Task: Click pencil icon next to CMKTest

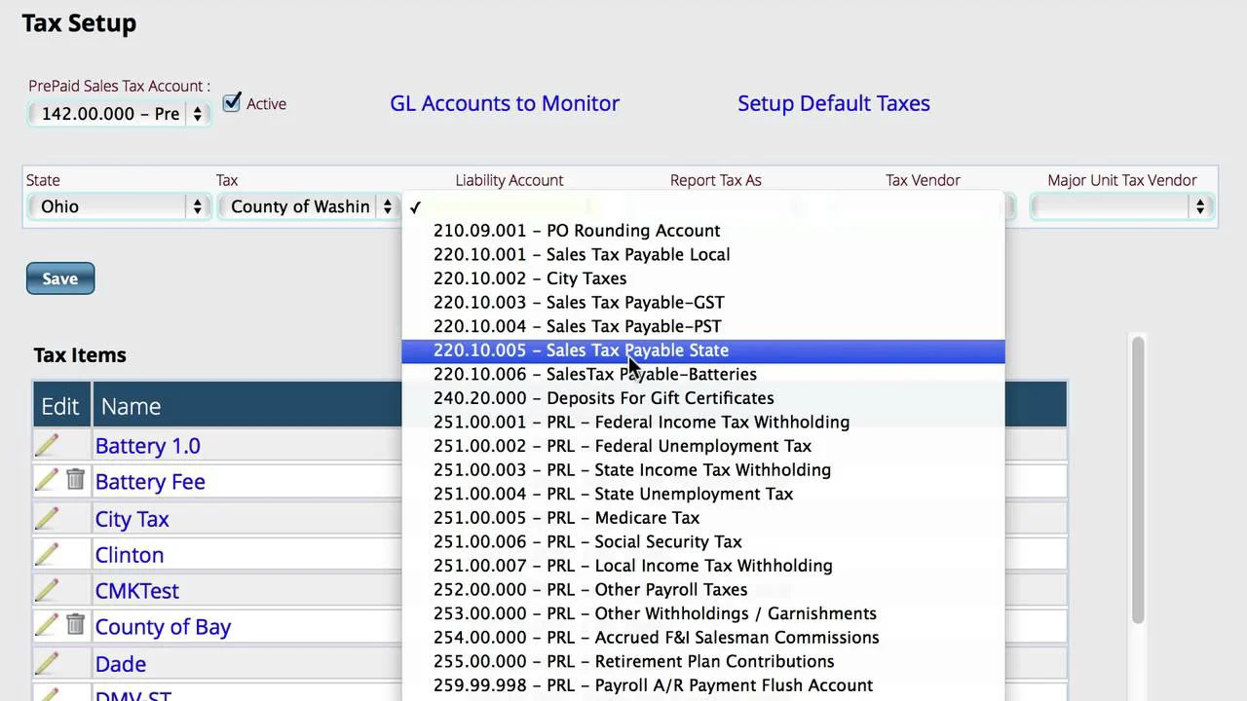Action: (x=47, y=590)
